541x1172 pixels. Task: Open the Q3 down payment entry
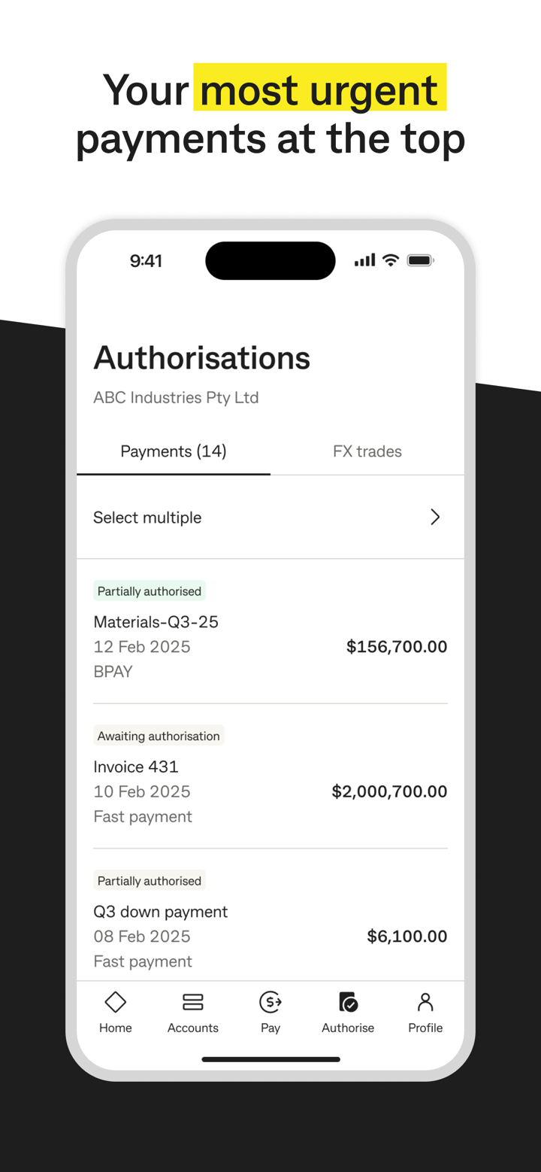point(161,912)
